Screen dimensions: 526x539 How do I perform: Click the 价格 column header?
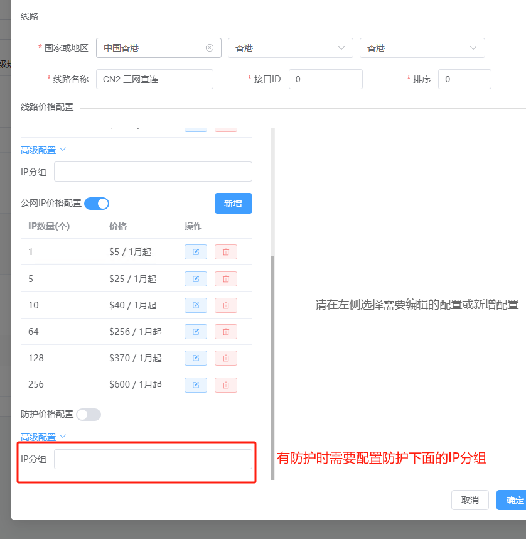tap(118, 226)
